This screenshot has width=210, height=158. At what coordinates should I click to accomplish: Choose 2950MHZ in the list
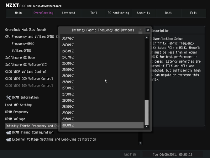[x=102, y=119]
